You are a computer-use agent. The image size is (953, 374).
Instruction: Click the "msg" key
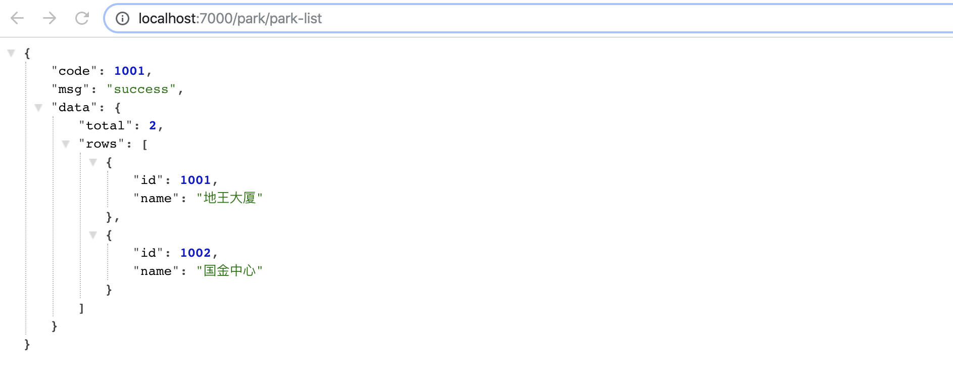pos(70,89)
